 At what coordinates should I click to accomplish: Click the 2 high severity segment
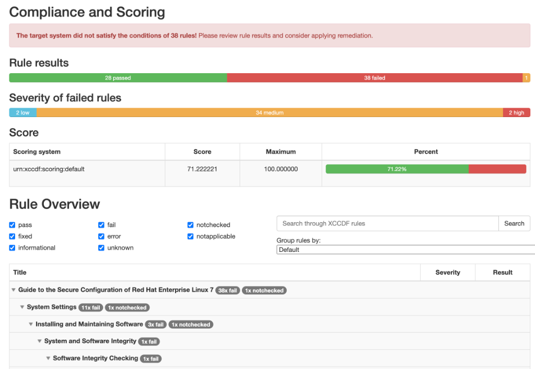[517, 113]
